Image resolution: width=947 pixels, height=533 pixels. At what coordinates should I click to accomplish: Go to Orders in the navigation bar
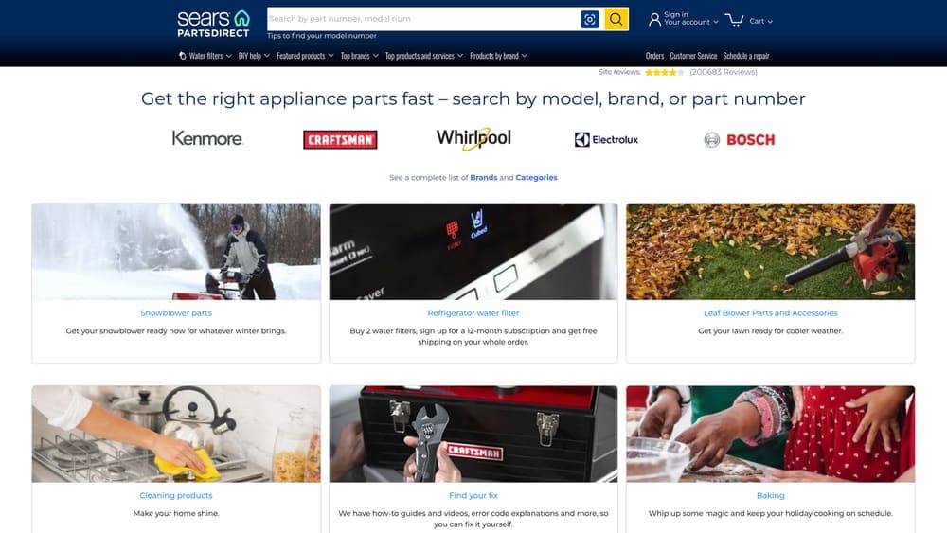[x=654, y=56]
